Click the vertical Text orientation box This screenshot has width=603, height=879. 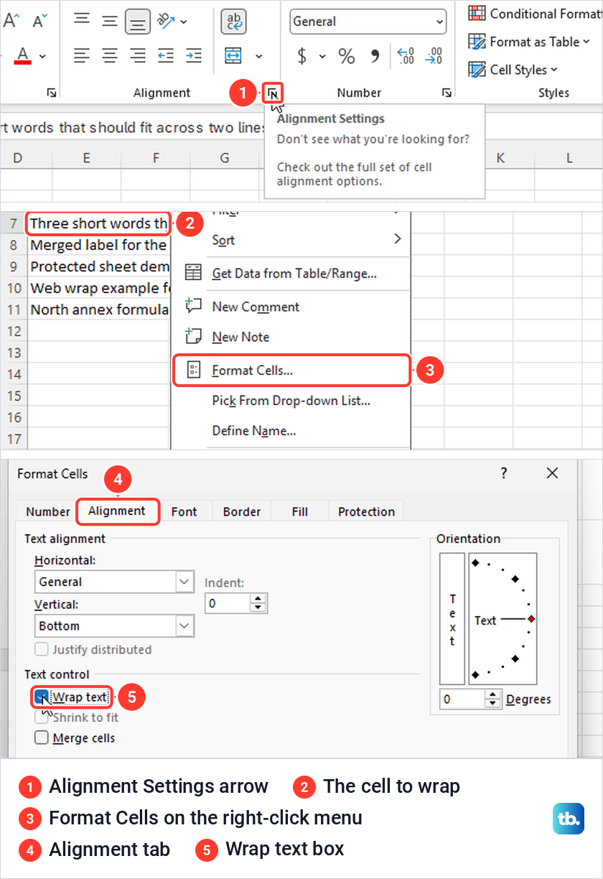tap(452, 618)
